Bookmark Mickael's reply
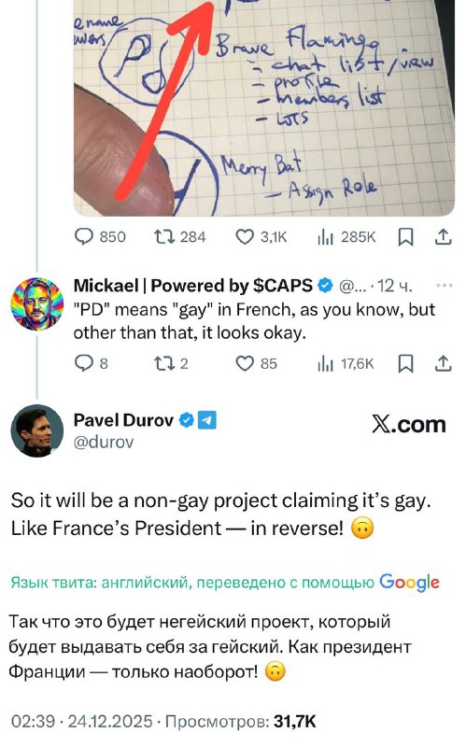 pyautogui.click(x=405, y=363)
